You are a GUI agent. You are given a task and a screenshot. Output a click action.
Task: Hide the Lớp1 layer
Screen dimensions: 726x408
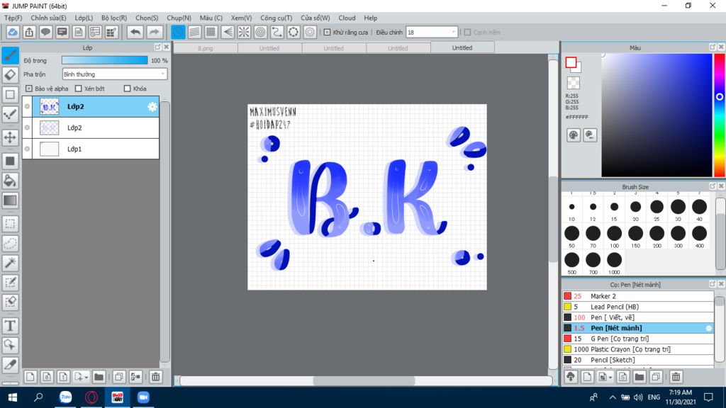(28, 149)
